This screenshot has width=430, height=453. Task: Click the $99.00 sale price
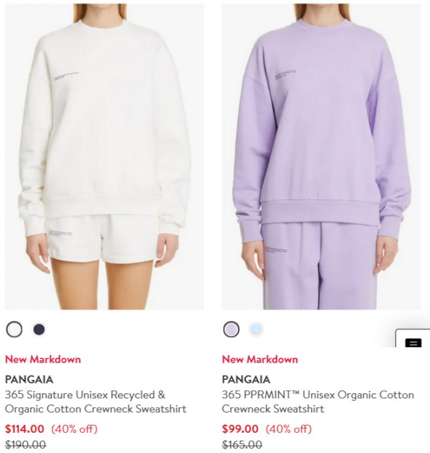(x=240, y=429)
